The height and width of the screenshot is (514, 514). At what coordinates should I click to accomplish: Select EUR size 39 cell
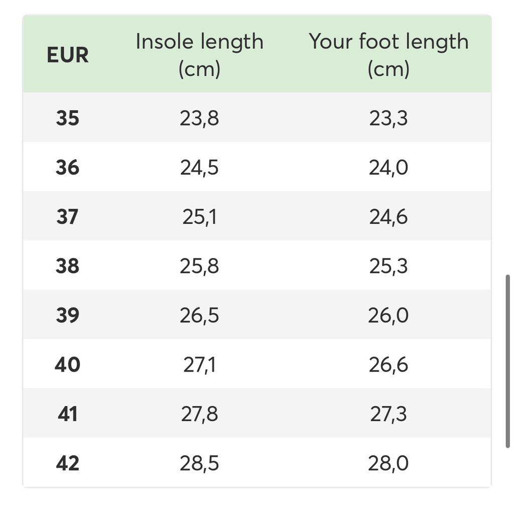[x=67, y=315]
